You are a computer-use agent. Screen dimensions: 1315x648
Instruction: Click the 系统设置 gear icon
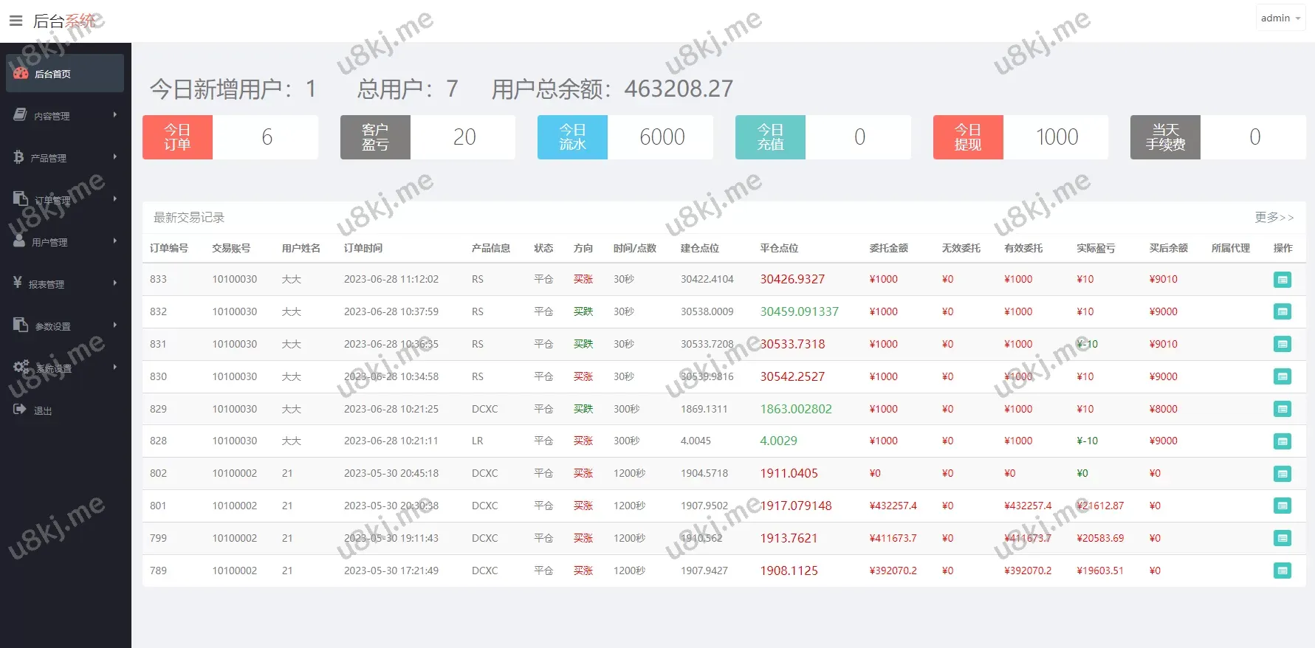21,367
